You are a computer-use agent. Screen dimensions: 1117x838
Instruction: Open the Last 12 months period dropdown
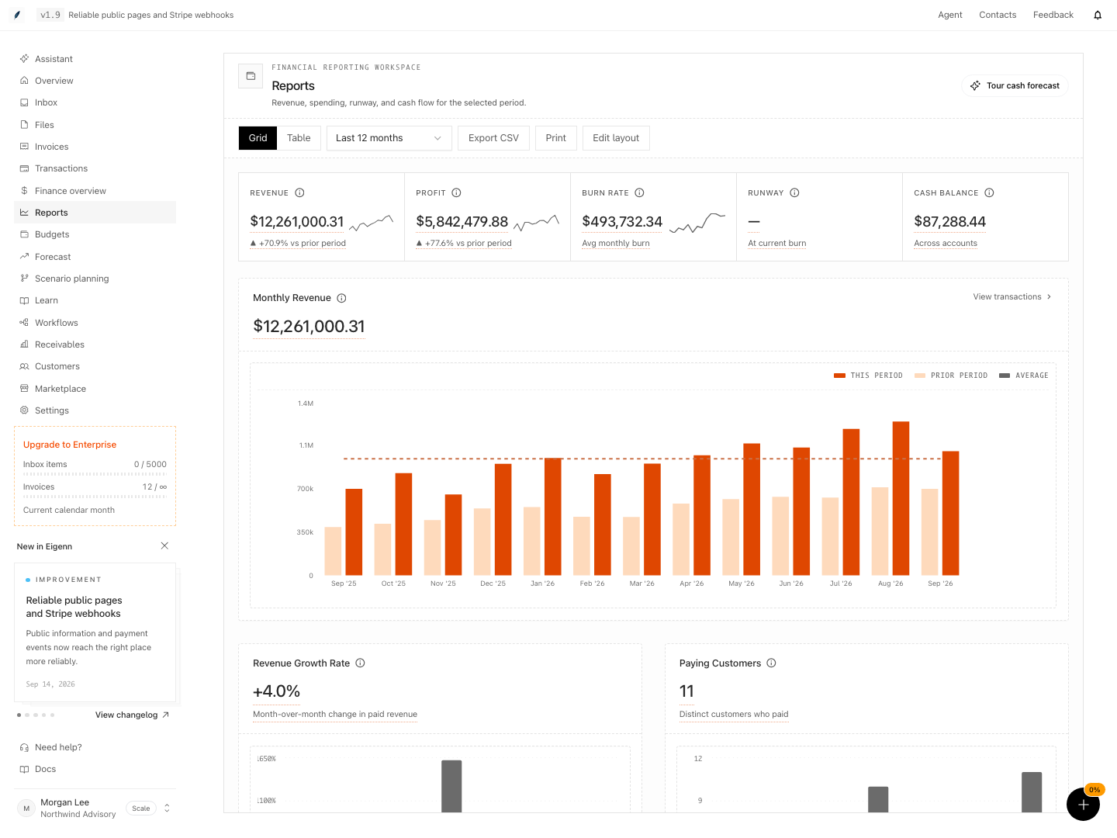(x=389, y=138)
